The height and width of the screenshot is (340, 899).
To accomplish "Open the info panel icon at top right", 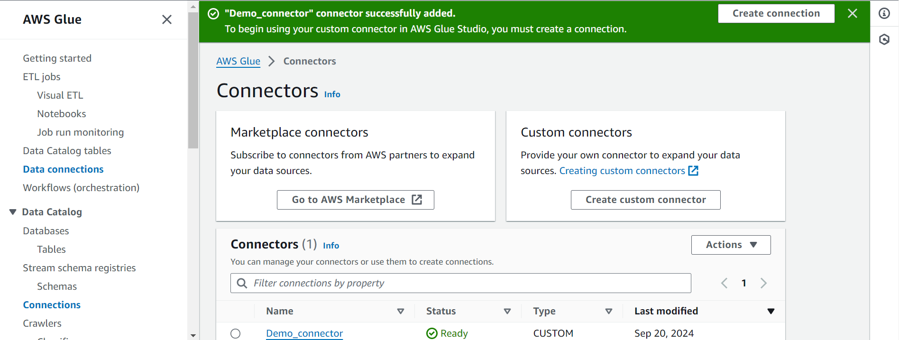I will coord(884,13).
